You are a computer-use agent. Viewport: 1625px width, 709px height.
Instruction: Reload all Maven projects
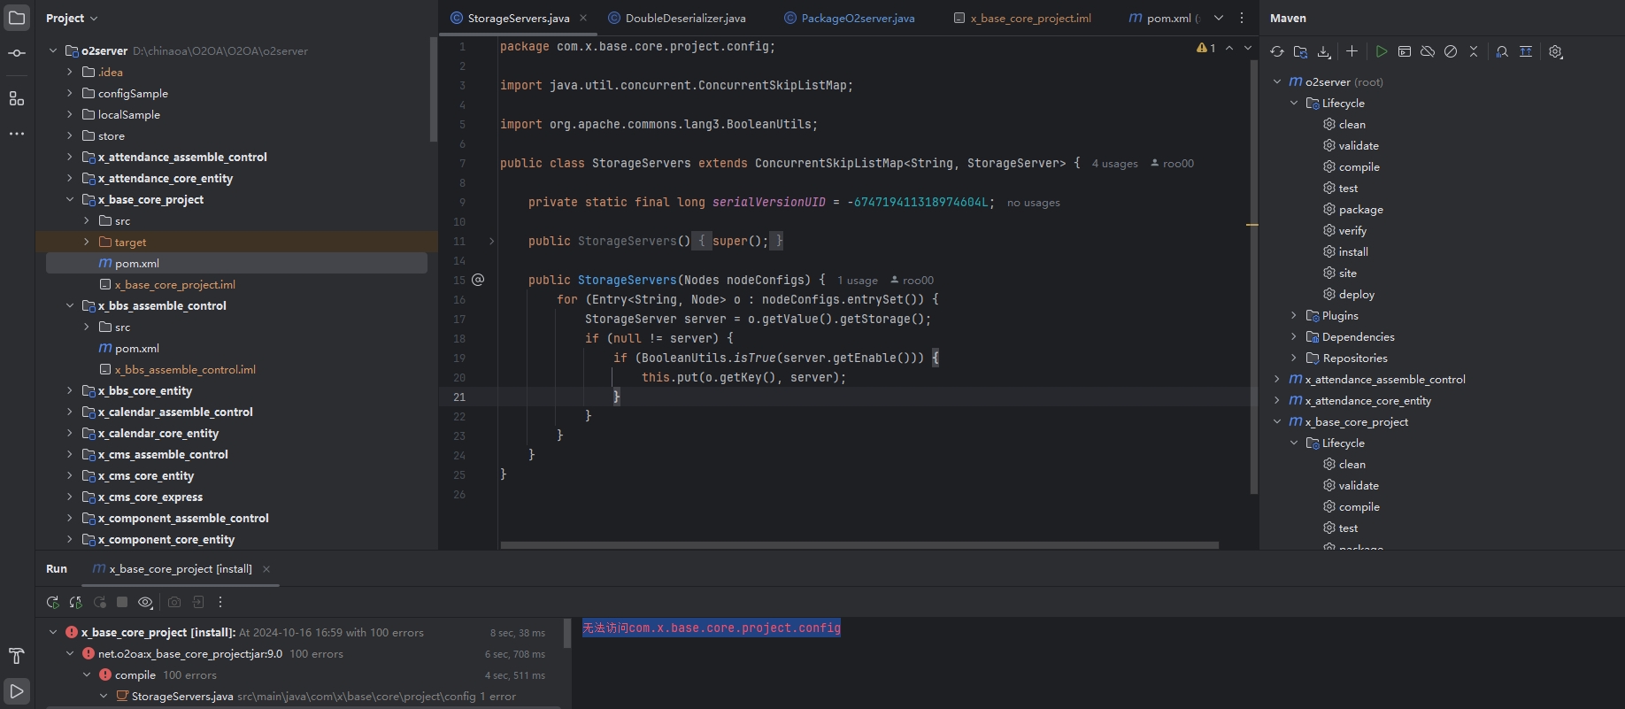pyautogui.click(x=1276, y=52)
